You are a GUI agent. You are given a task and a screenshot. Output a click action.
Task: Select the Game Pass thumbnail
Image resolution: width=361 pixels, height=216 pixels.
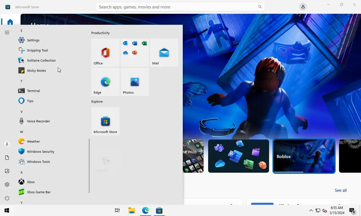pyautogui.click(x=193, y=156)
